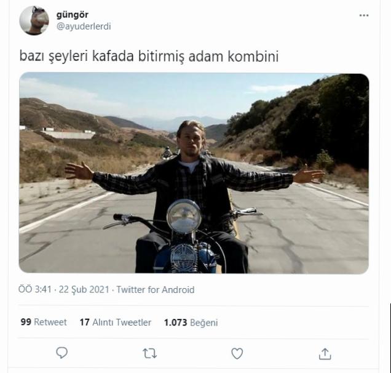This screenshot has width=391, height=373.
Task: Open the 17 Alıntı Tweetler list
Action: click(116, 323)
